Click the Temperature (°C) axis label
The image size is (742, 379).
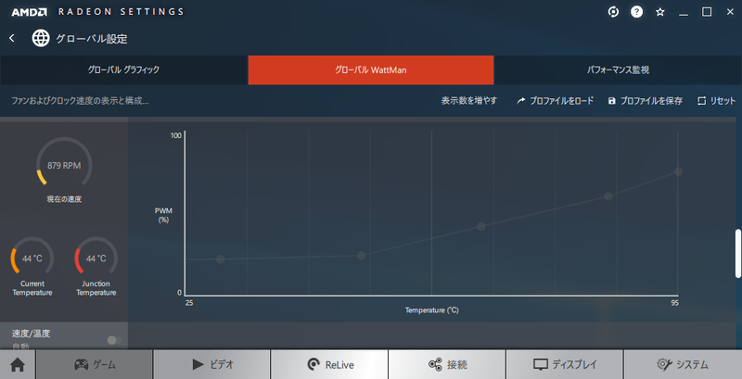coord(431,310)
